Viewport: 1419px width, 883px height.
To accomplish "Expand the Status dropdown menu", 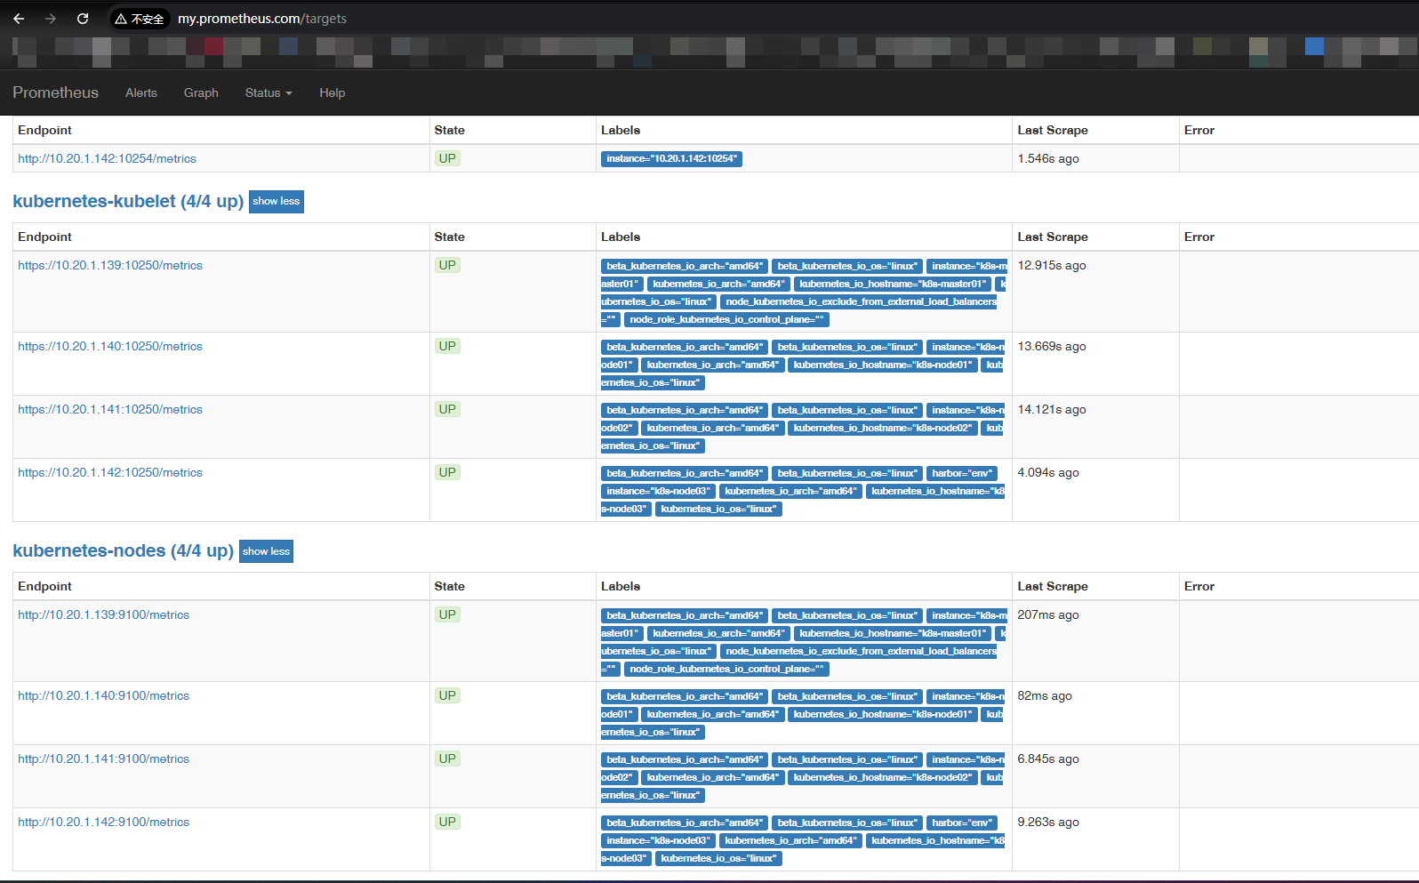I will click(x=269, y=92).
